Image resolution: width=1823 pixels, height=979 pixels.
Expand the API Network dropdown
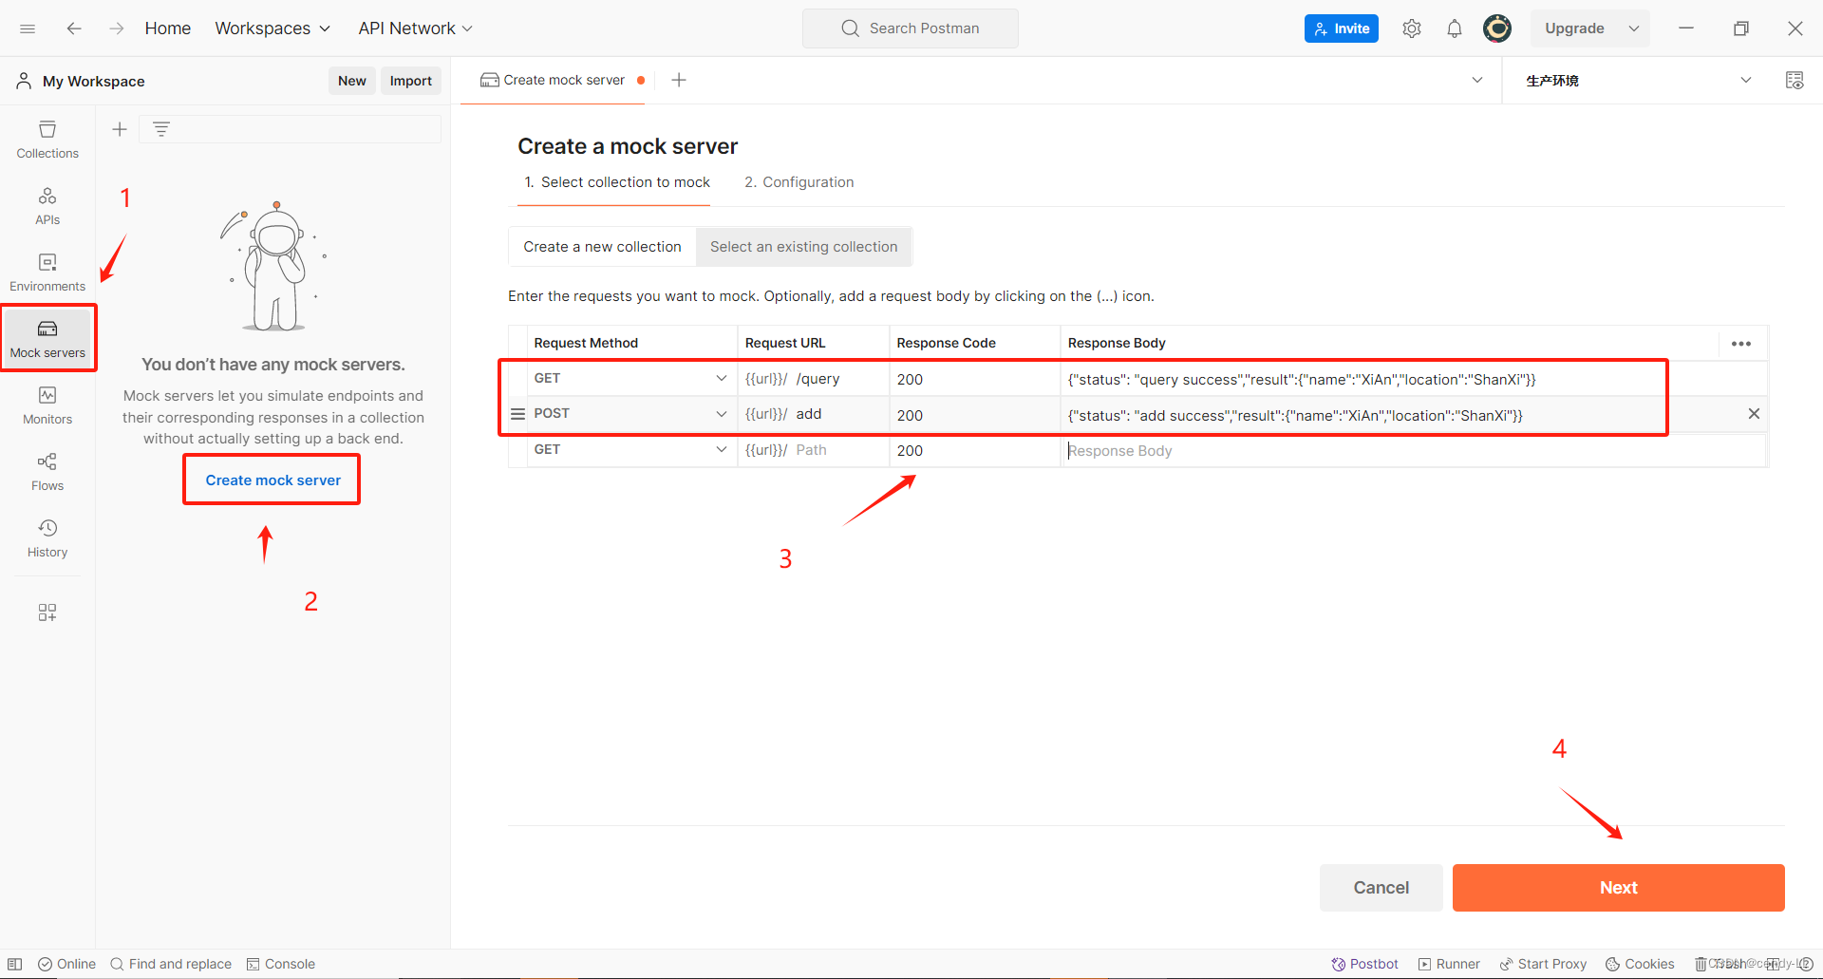(415, 28)
